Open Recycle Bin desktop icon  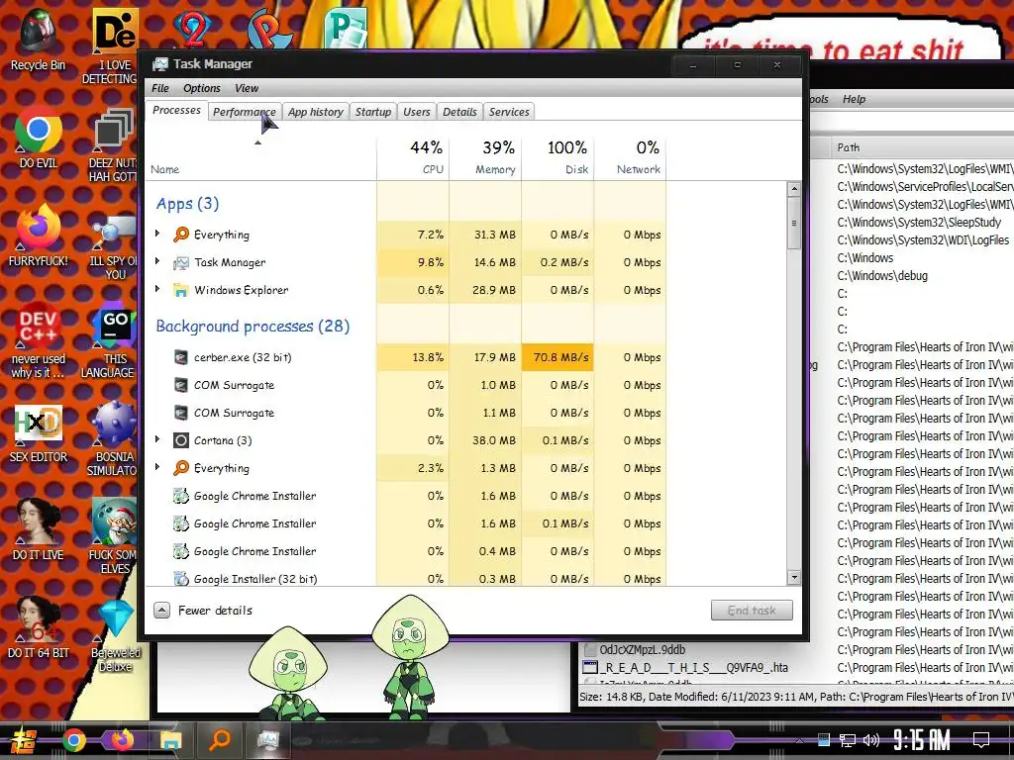[x=38, y=39]
